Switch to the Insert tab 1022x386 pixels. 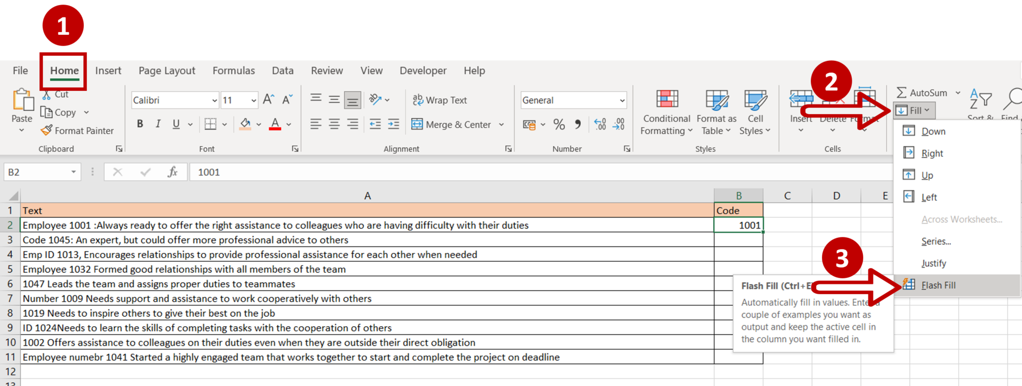pyautogui.click(x=108, y=71)
